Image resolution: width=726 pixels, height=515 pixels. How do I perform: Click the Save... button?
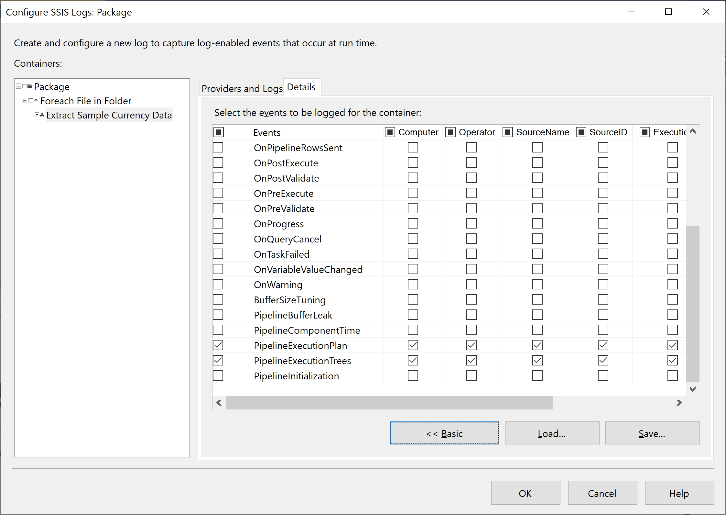pos(652,433)
